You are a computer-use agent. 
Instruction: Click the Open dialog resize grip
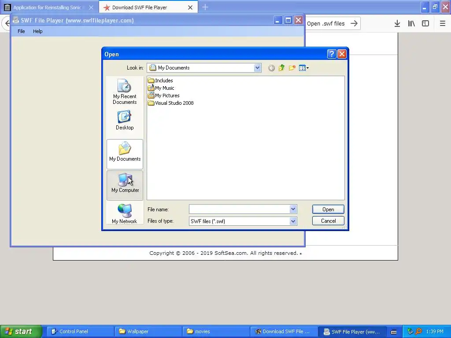click(x=344, y=227)
